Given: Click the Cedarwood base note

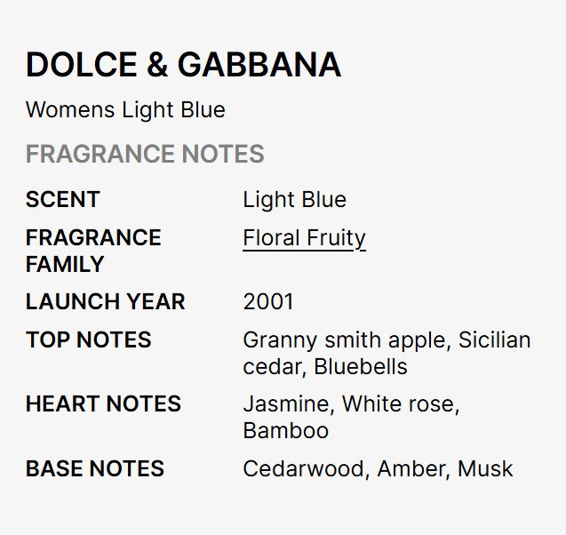Looking at the screenshot, I should [x=304, y=469].
